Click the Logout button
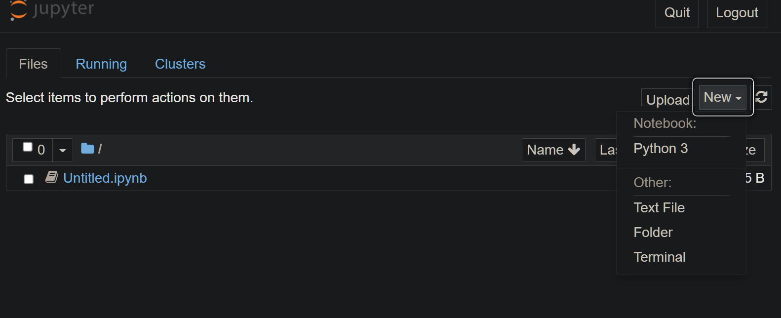 coord(736,12)
